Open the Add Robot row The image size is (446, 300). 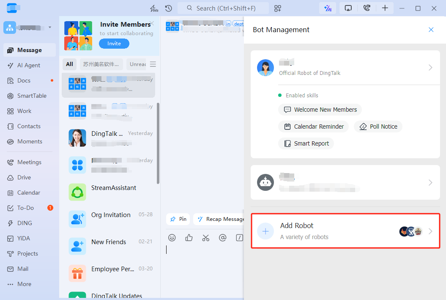coord(345,231)
